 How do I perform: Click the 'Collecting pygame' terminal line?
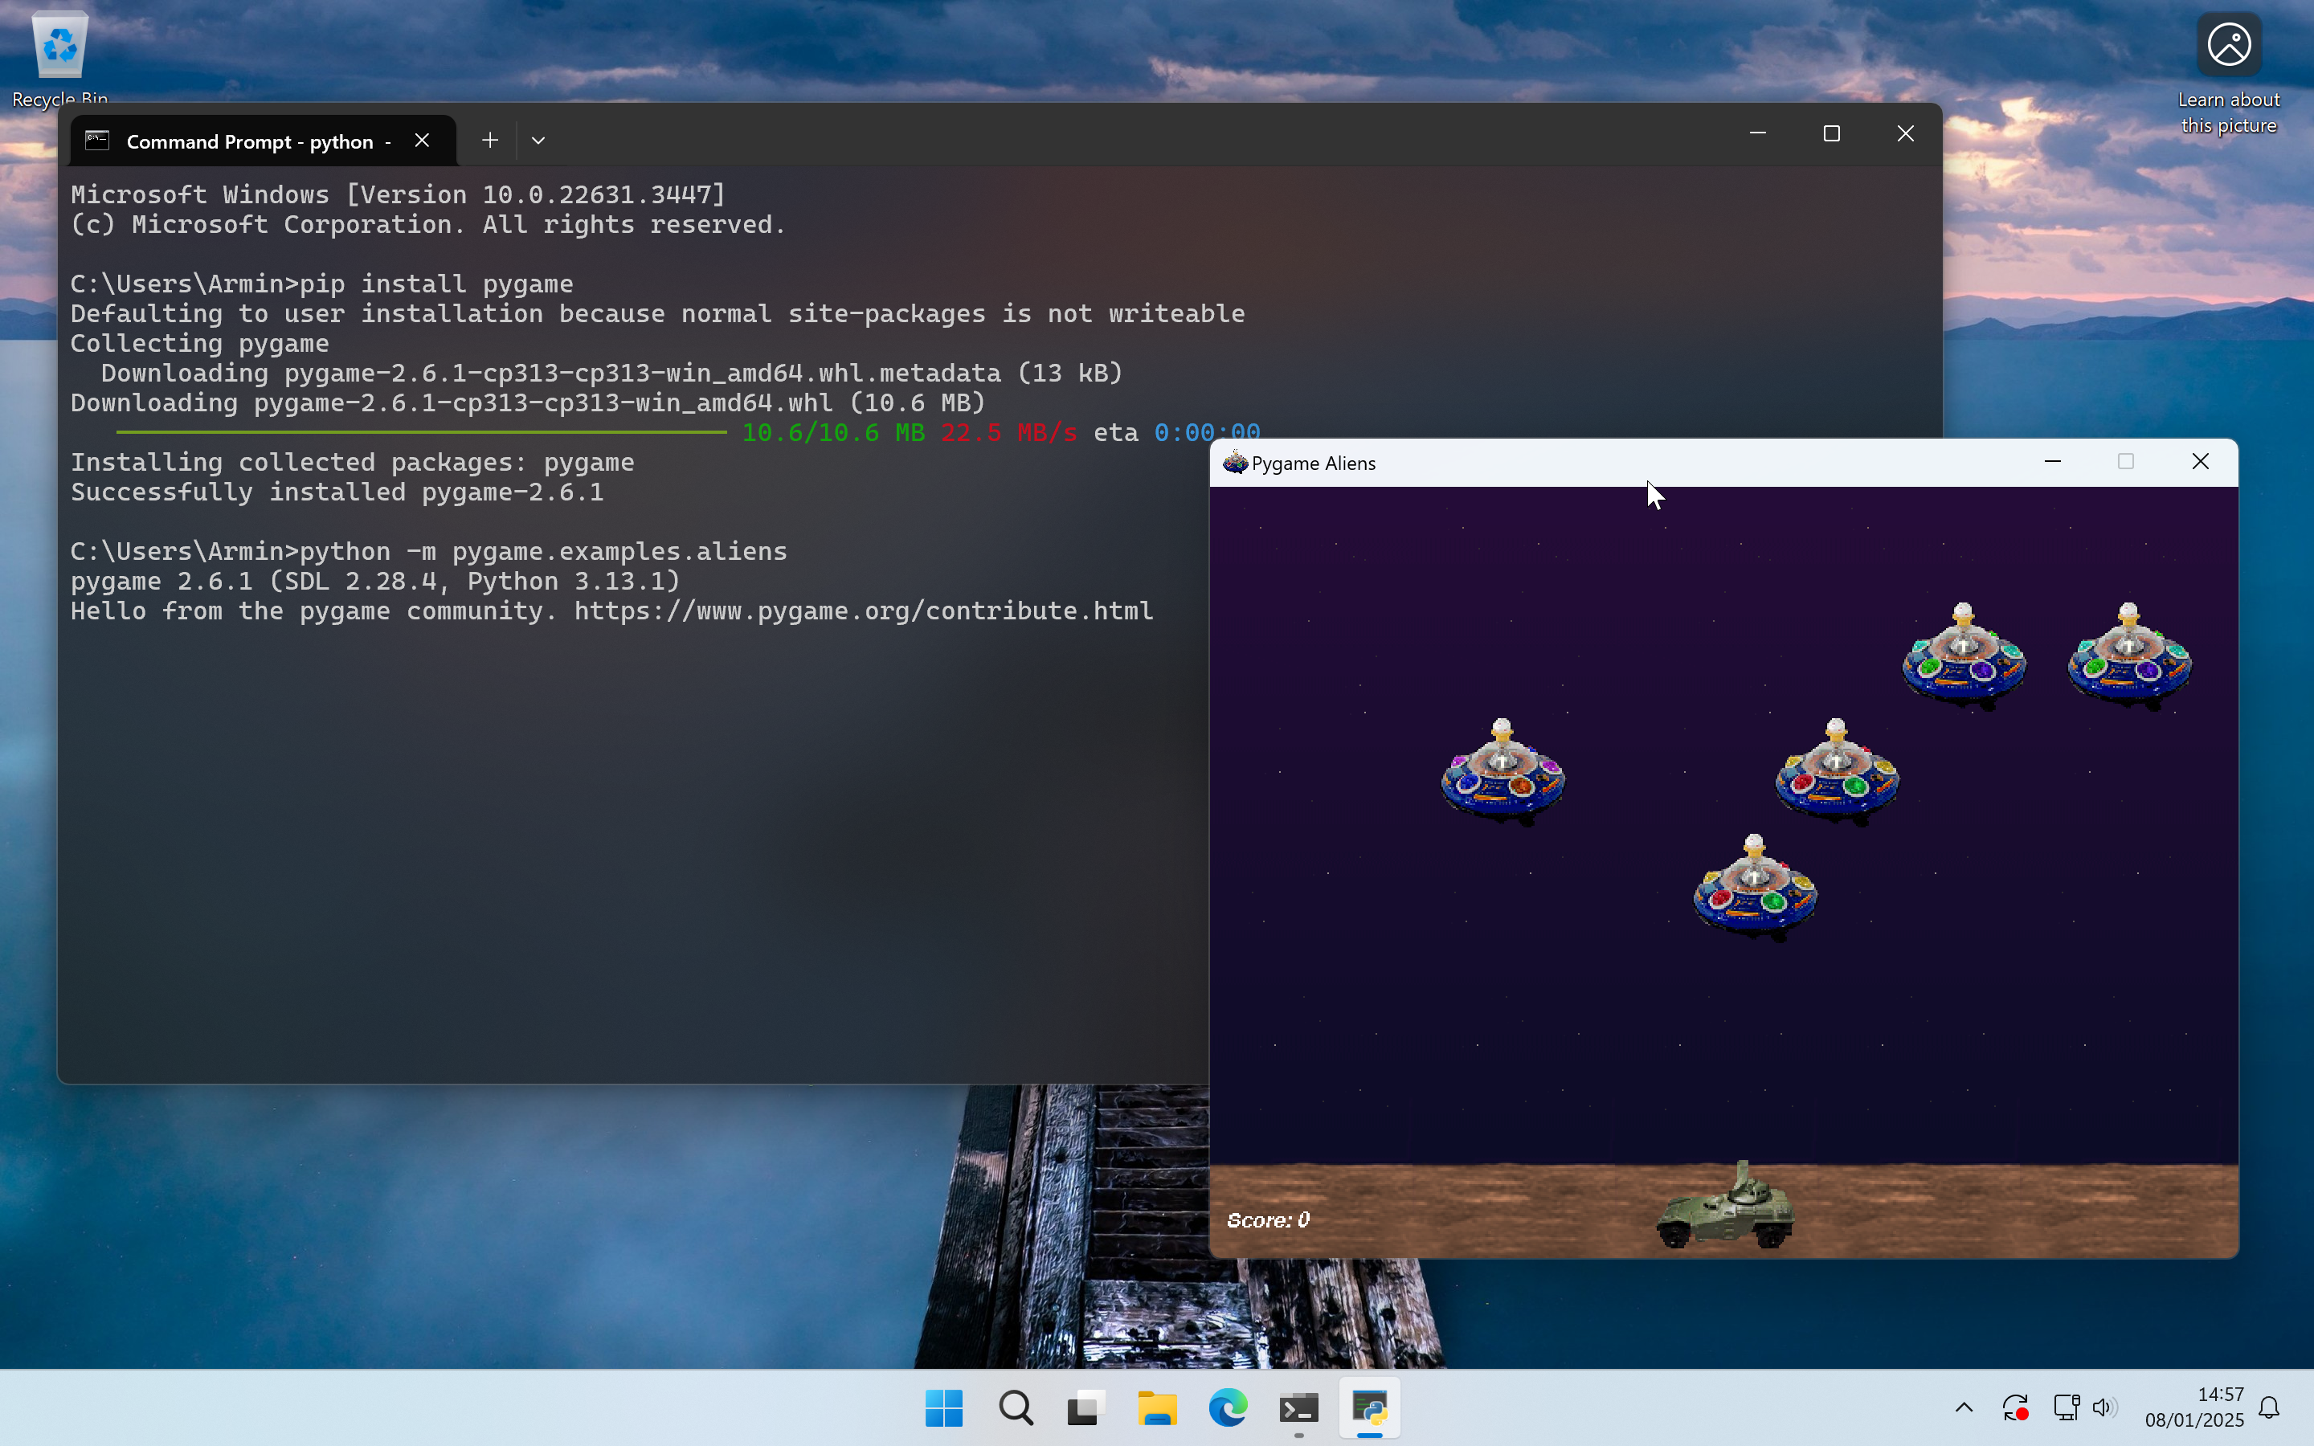200,343
